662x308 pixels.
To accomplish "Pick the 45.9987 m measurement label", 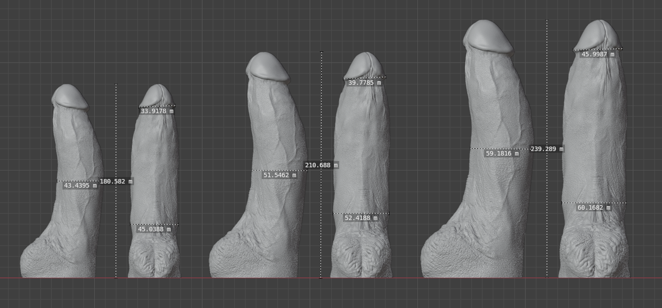I will point(598,55).
